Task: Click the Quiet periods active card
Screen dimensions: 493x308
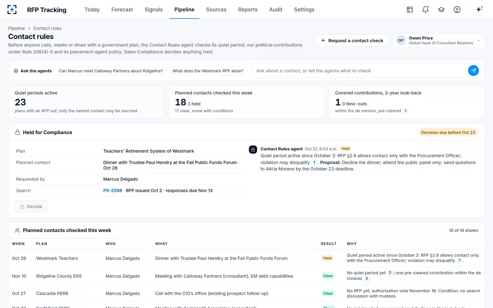Action: [86, 102]
